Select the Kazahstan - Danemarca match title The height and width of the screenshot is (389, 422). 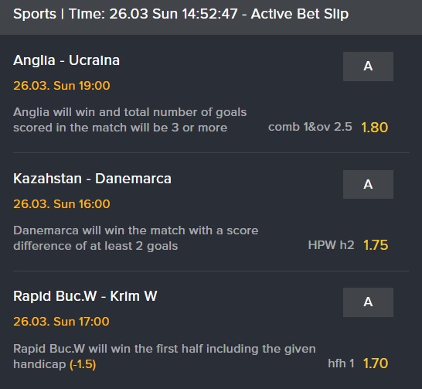(x=92, y=179)
